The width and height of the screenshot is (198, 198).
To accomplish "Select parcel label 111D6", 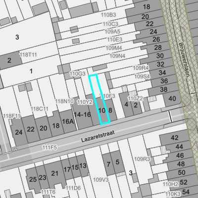I will (73, 188).
